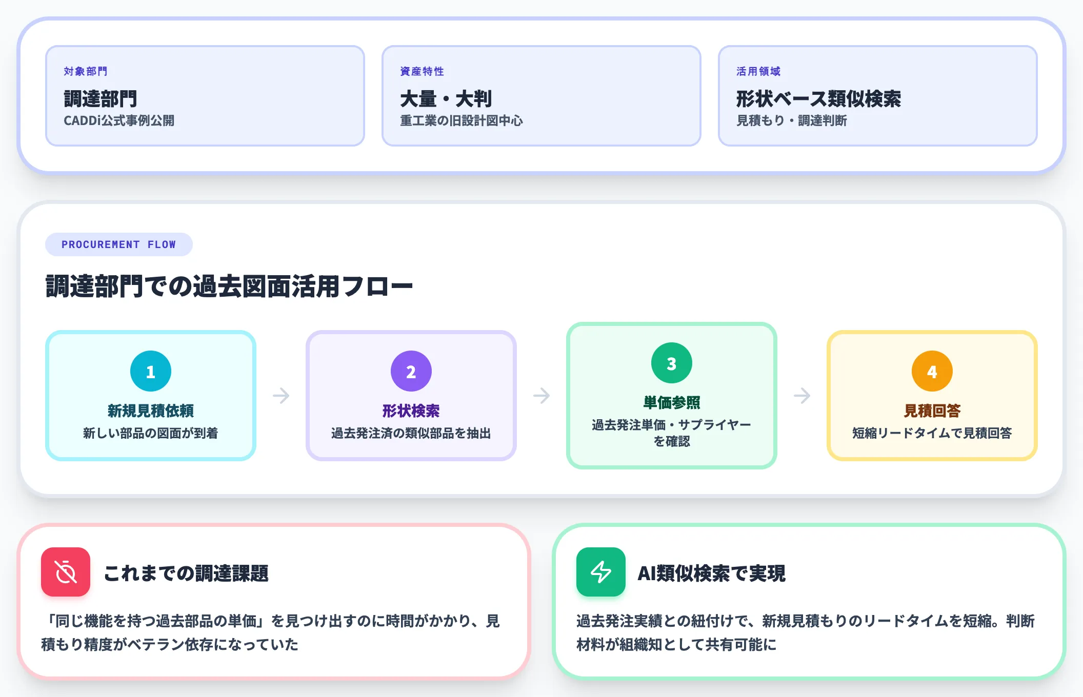Click the text 重工業の旧設計図中心
Viewport: 1083px width, 697px height.
(462, 120)
